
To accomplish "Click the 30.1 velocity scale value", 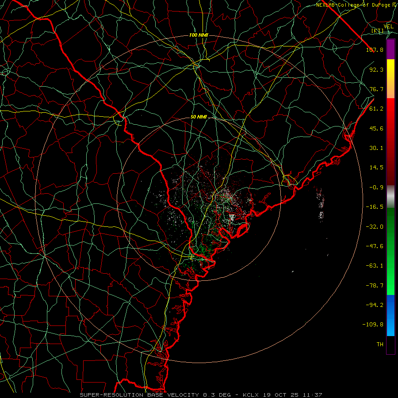I will coord(376,148).
